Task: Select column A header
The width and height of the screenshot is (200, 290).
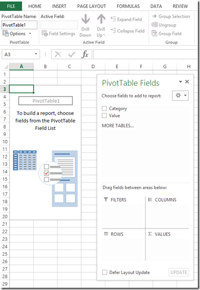Action: (21, 66)
